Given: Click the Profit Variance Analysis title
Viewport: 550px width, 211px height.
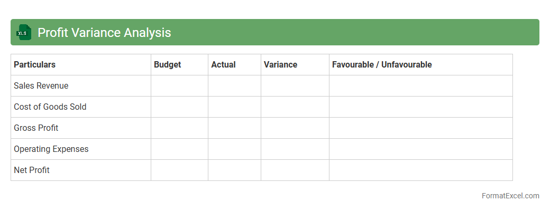Looking at the screenshot, I should pyautogui.click(x=104, y=32).
